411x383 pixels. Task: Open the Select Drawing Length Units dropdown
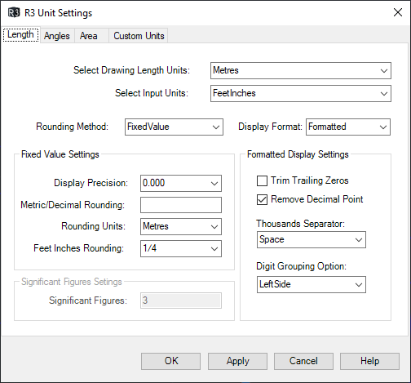[x=301, y=71]
